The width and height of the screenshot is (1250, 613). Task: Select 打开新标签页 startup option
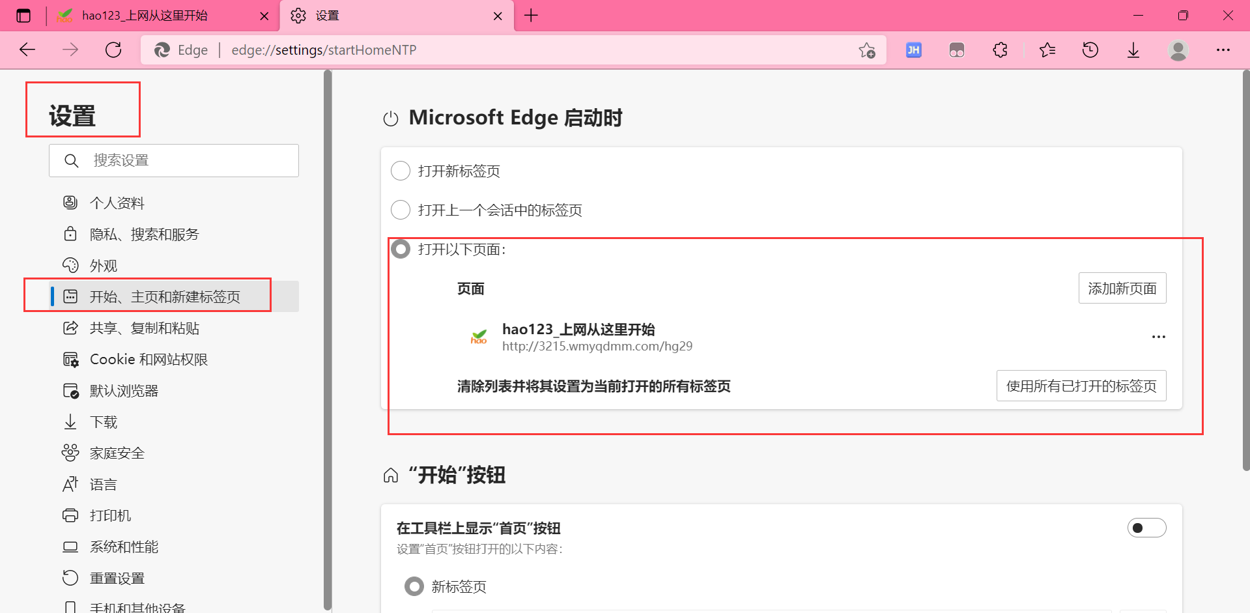[x=401, y=171]
